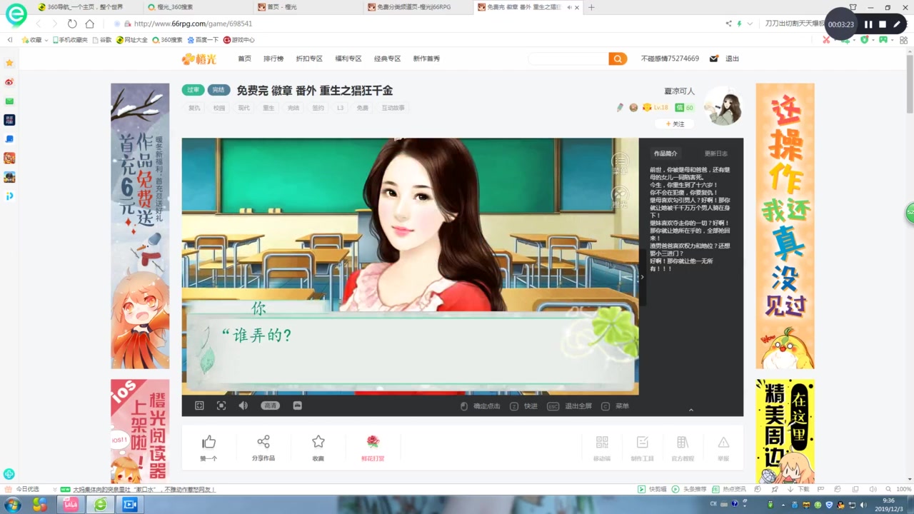
Task: Open 经典专区 in site navigation
Action: pyautogui.click(x=388, y=59)
